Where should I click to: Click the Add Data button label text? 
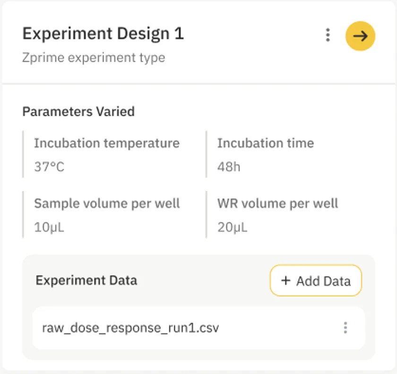(324, 281)
